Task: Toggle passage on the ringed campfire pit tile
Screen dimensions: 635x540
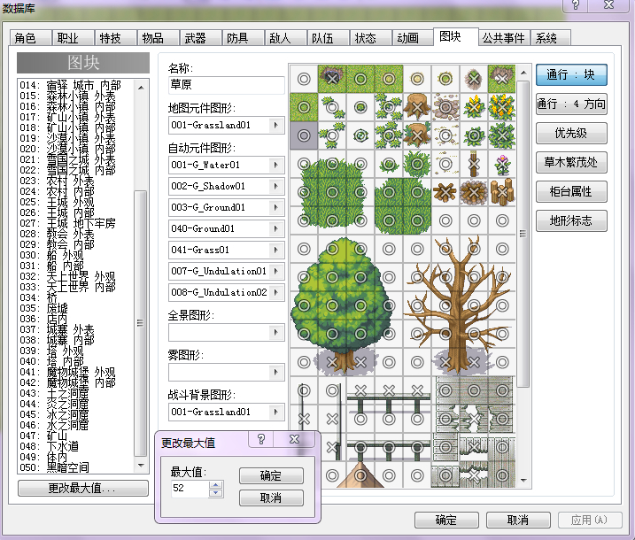Action: pos(474,192)
